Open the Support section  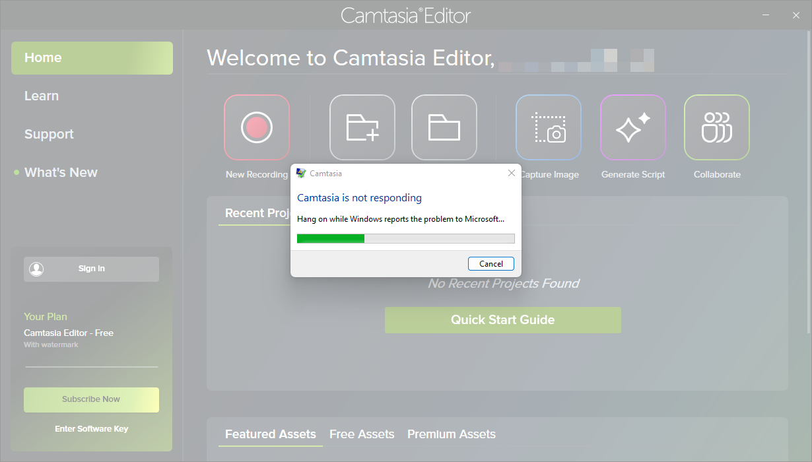(49, 135)
